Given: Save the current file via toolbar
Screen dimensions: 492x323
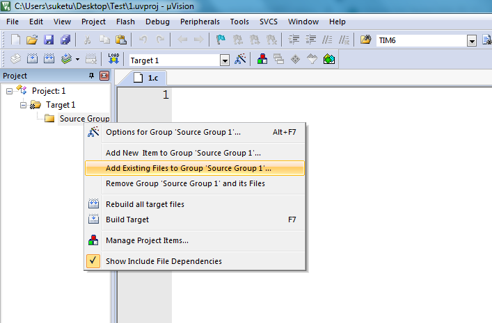Looking at the screenshot, I should click(49, 40).
